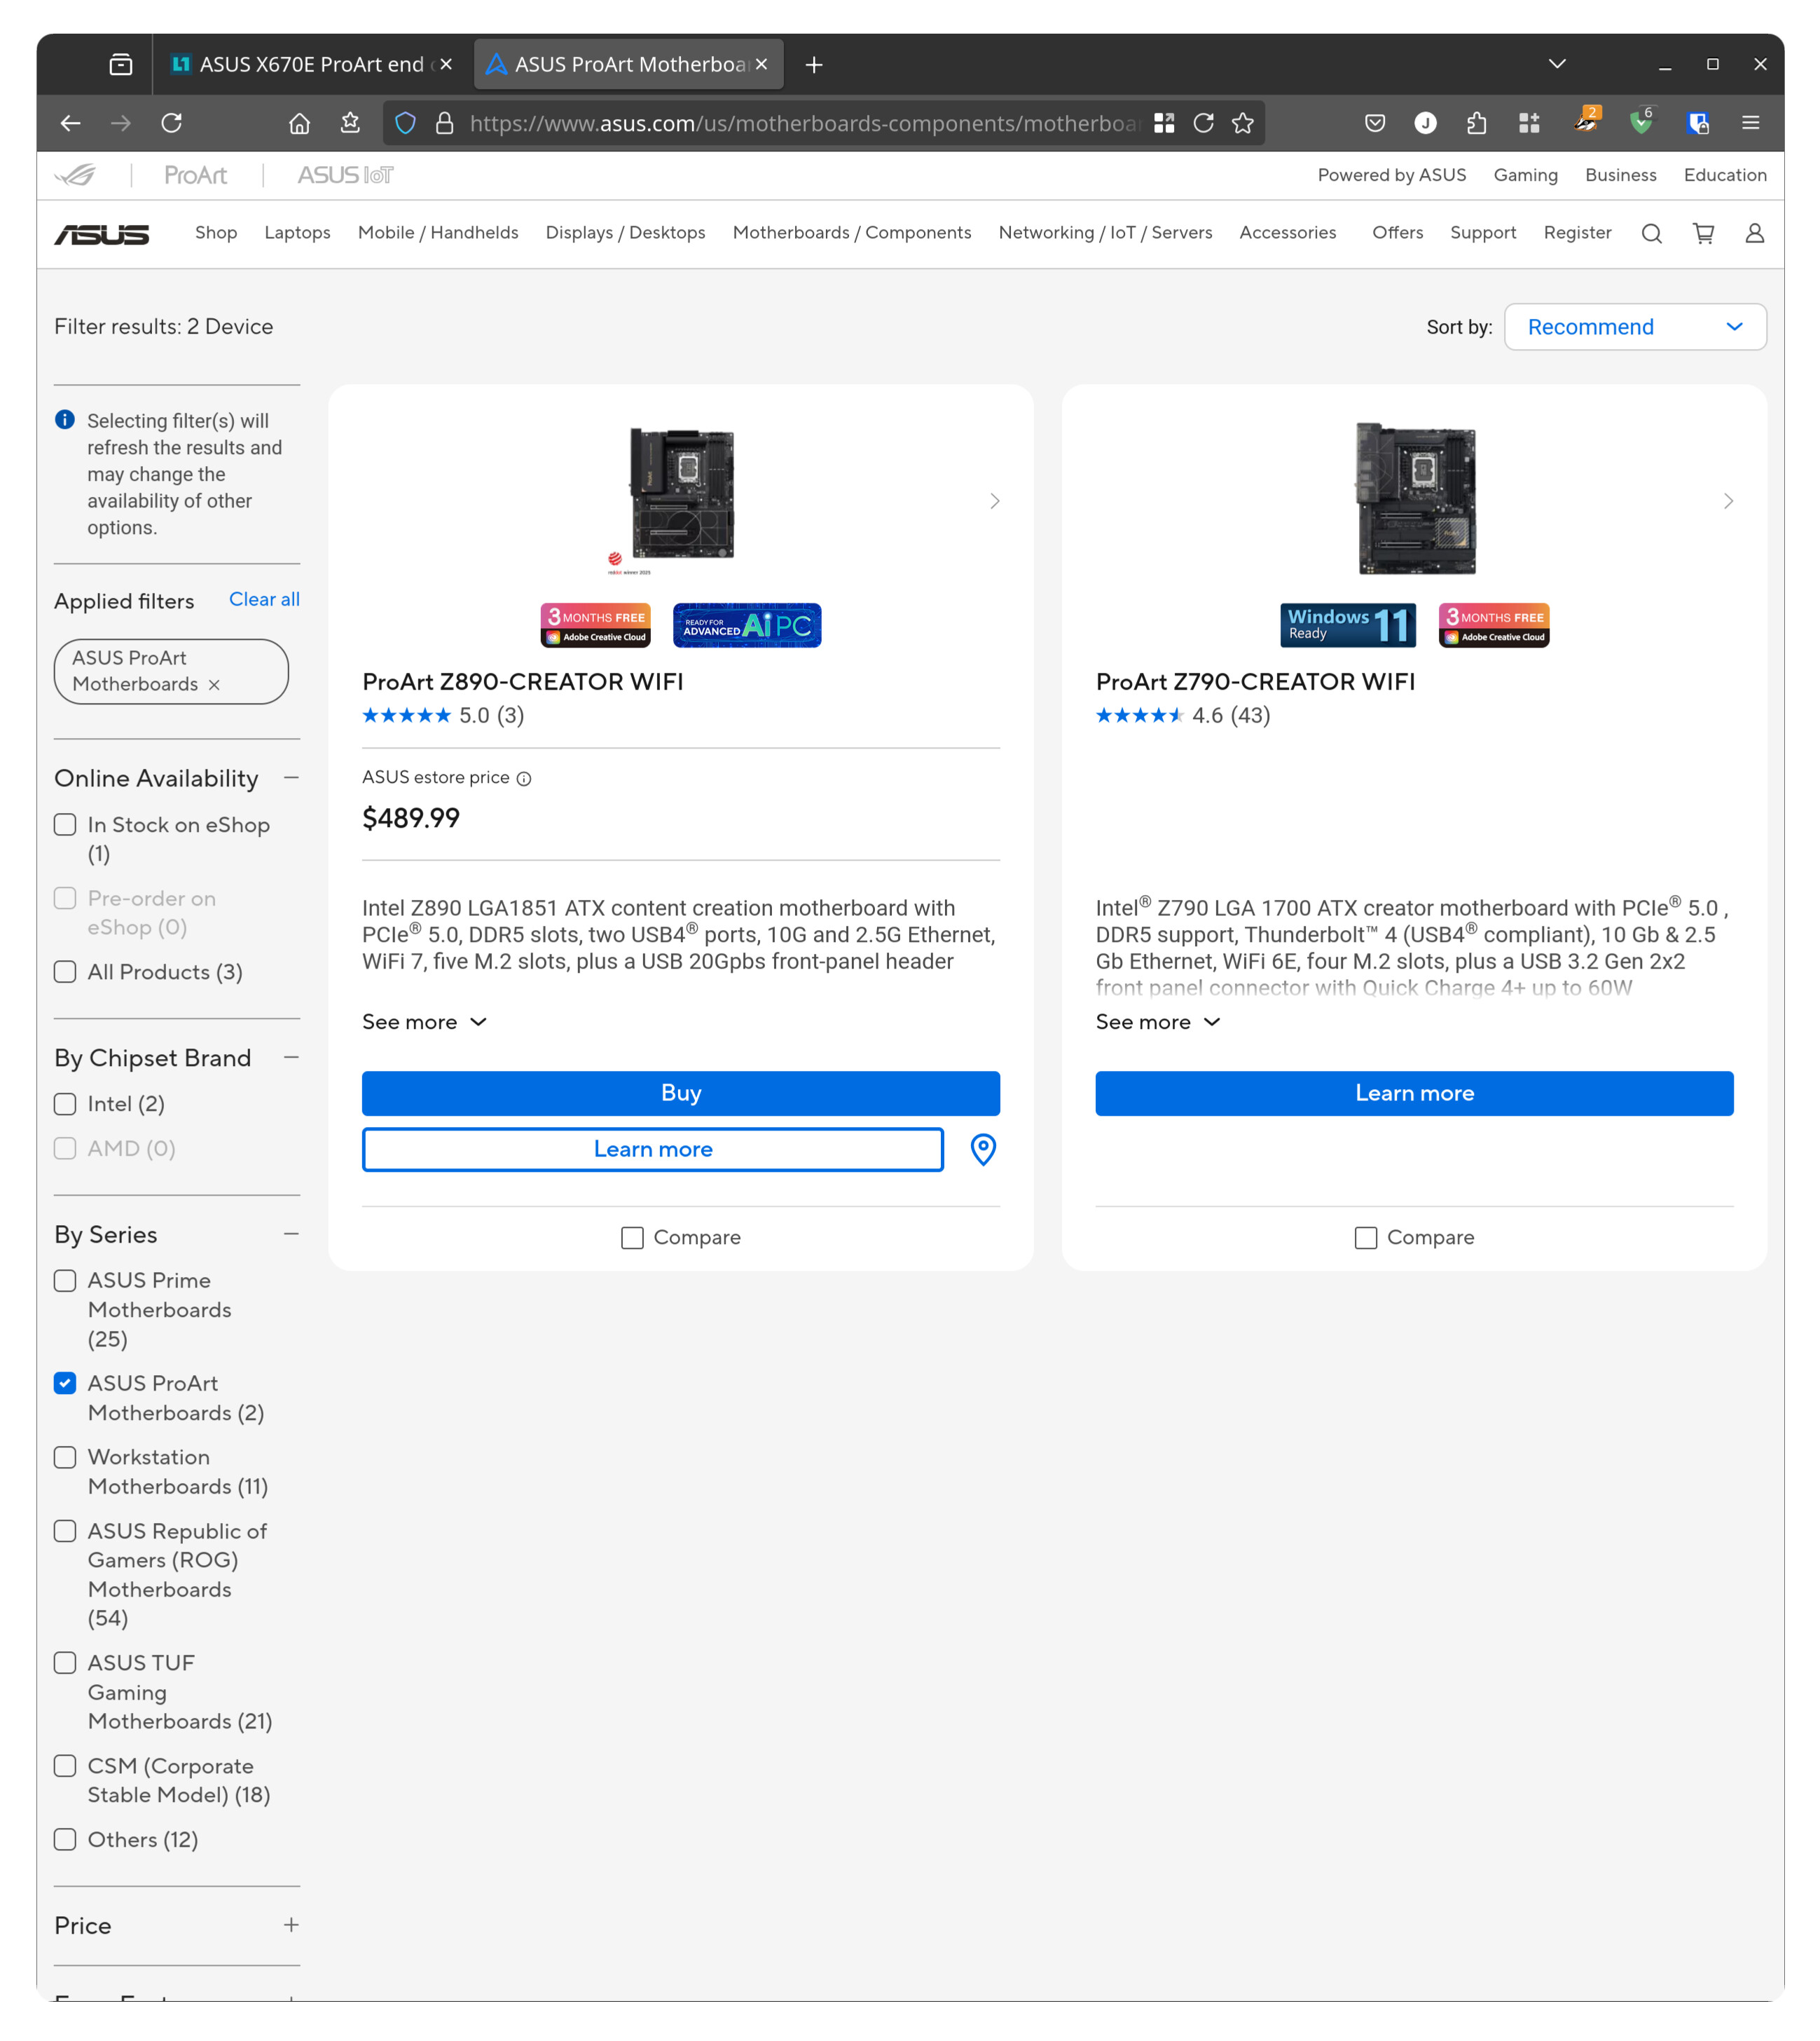Remove ASUS ProArt Motherboards applied filter
The height and width of the screenshot is (2041, 1820).
tap(214, 685)
